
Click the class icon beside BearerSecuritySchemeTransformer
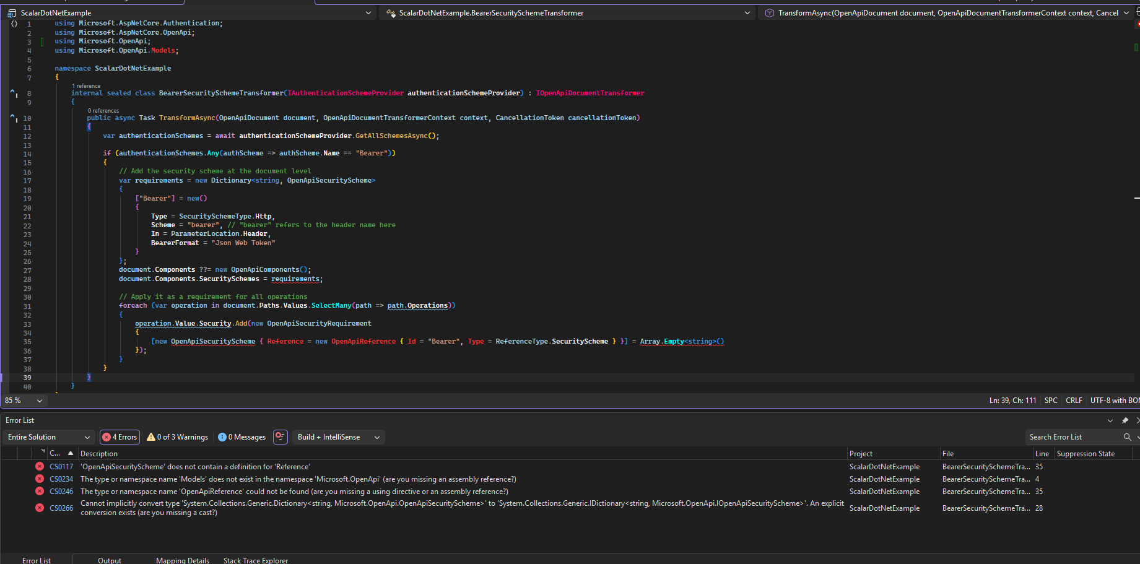391,12
